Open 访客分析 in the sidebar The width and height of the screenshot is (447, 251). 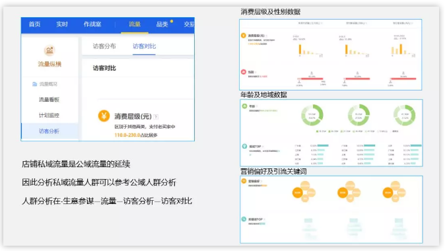pyautogui.click(x=49, y=131)
